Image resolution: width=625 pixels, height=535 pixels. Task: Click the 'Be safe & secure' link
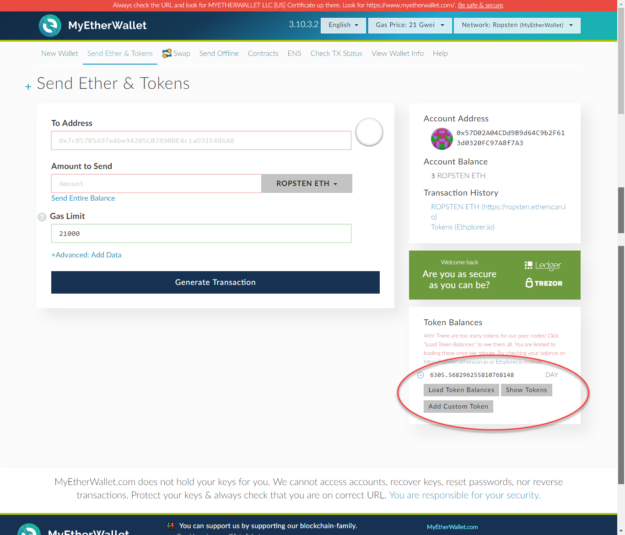480,5
